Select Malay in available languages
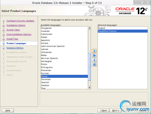 click(x=64, y=55)
